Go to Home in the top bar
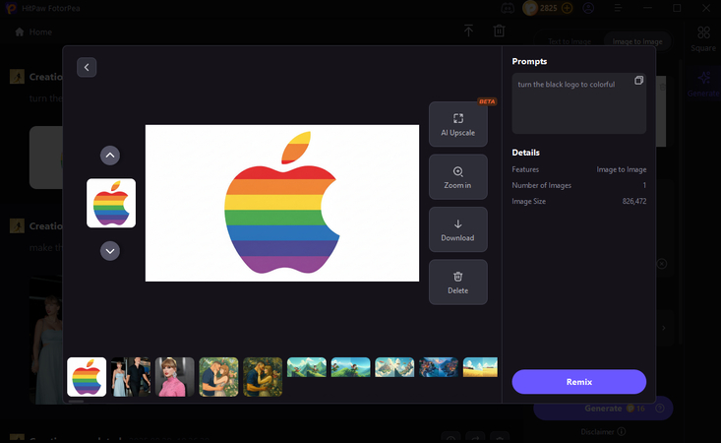 pyautogui.click(x=34, y=32)
